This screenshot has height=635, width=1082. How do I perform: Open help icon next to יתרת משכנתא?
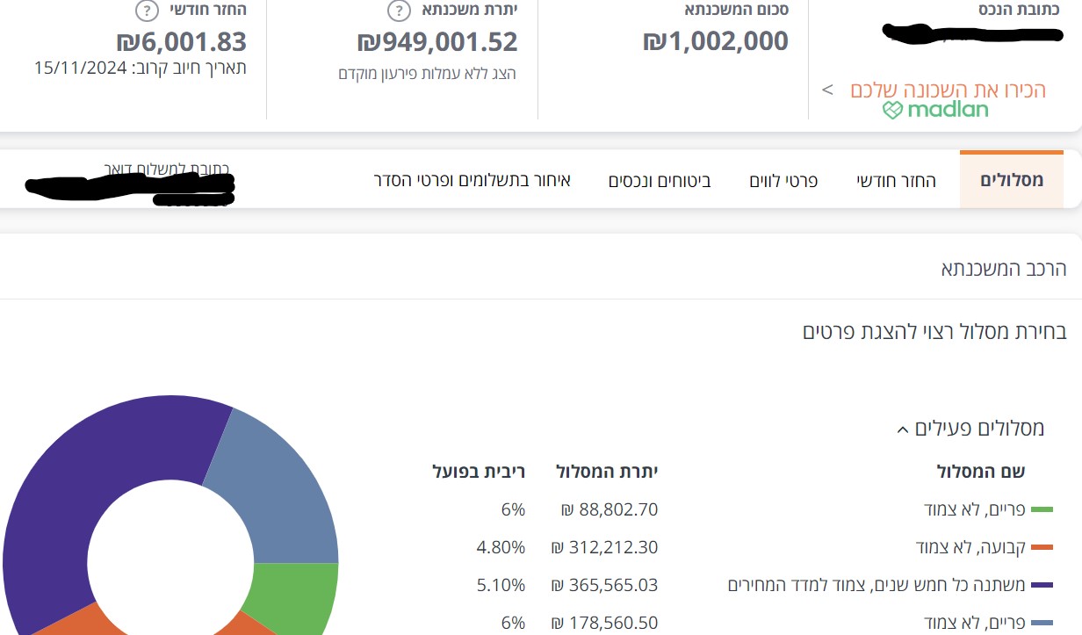(x=399, y=11)
